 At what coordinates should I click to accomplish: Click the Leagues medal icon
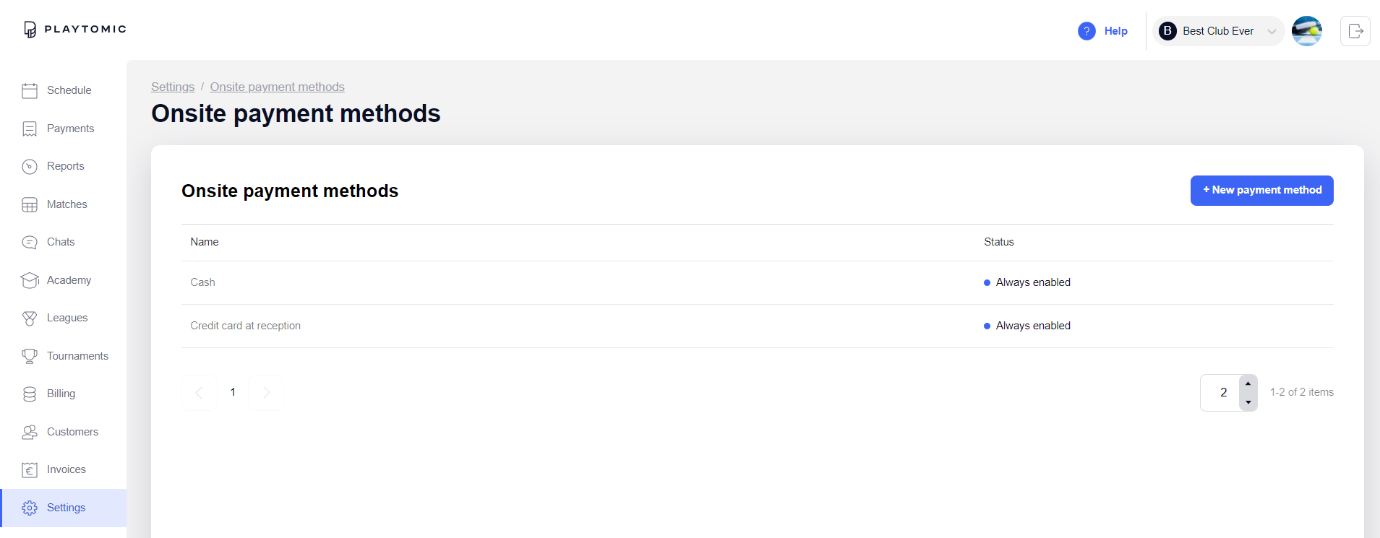[x=30, y=318]
